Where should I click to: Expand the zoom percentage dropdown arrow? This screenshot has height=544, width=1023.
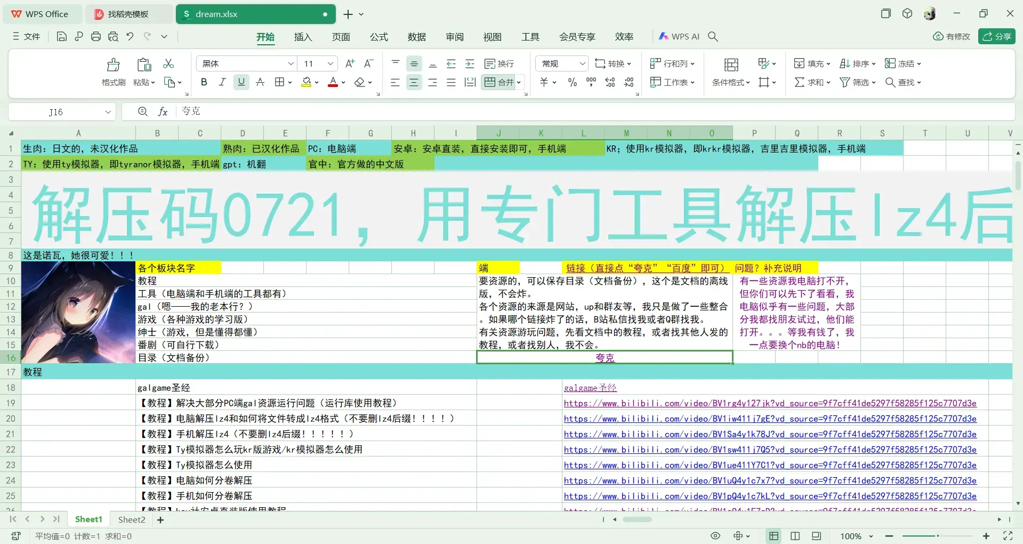pyautogui.click(x=871, y=536)
